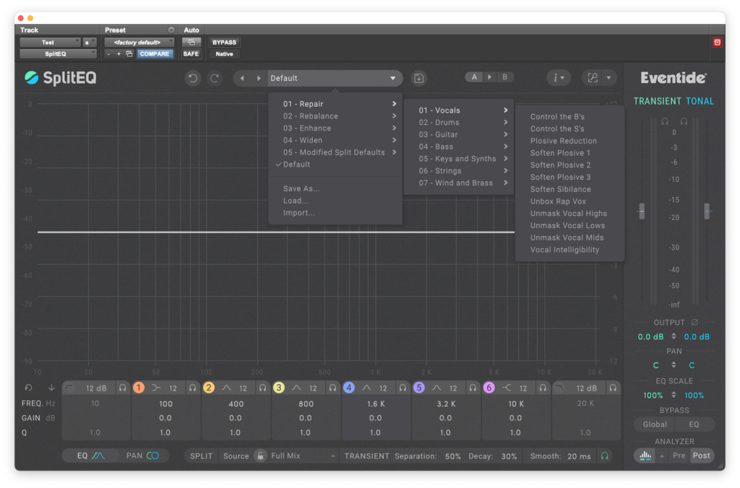This screenshot has width=740, height=488.
Task: Toggle band 3 on or off
Action: [x=279, y=388]
